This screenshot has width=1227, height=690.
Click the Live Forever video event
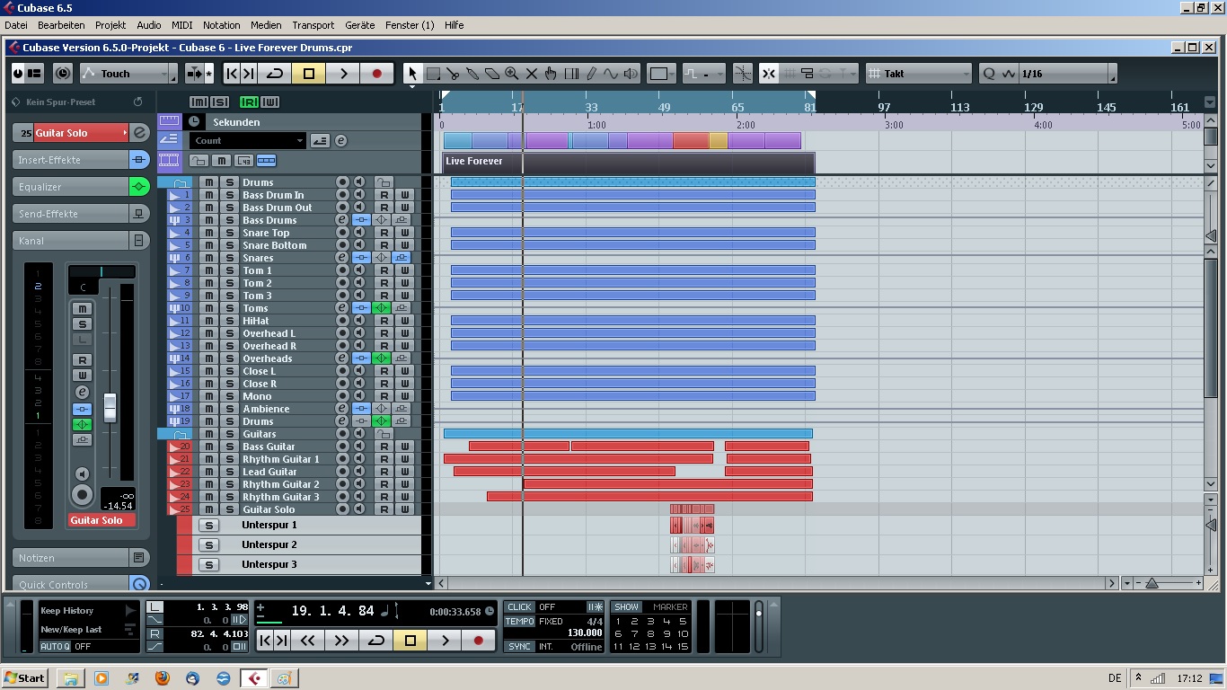[x=629, y=162]
